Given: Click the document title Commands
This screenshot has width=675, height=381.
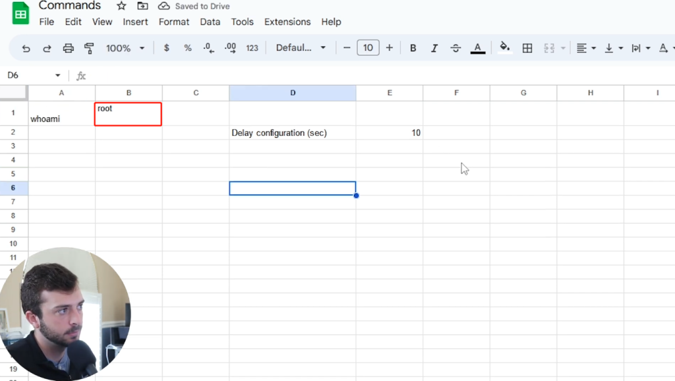Looking at the screenshot, I should pyautogui.click(x=70, y=5).
